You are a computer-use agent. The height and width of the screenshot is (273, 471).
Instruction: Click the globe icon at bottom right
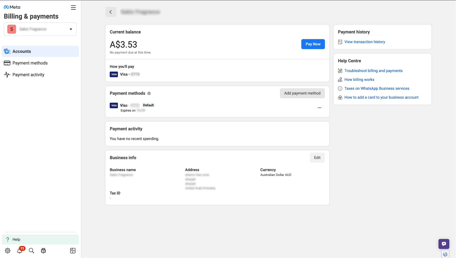point(445,254)
